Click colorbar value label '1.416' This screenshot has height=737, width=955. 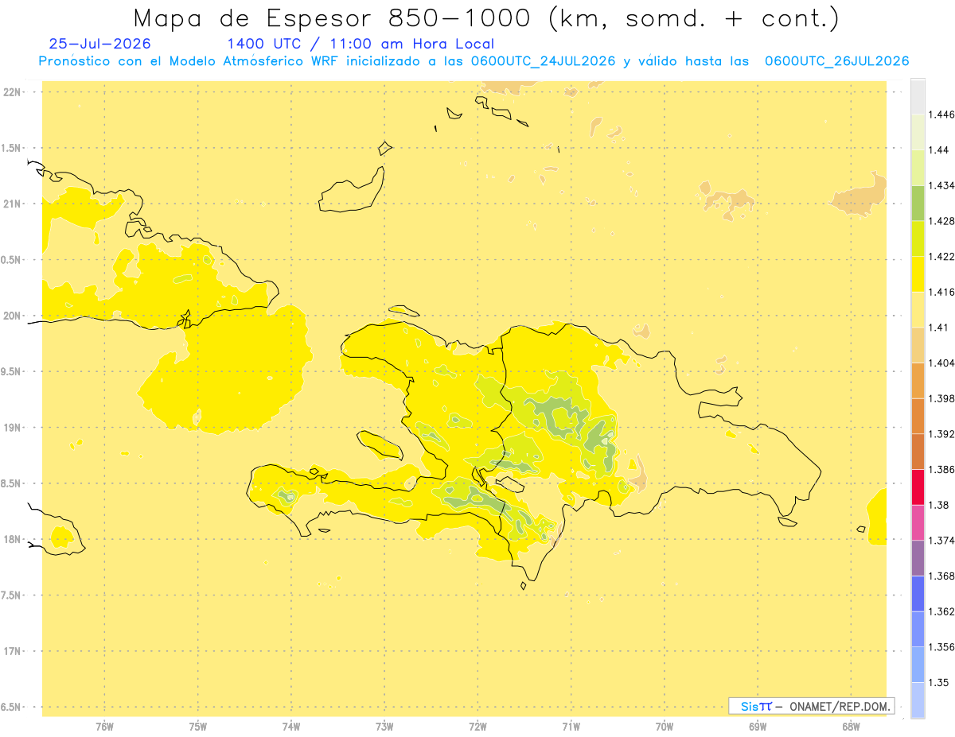[x=941, y=292]
